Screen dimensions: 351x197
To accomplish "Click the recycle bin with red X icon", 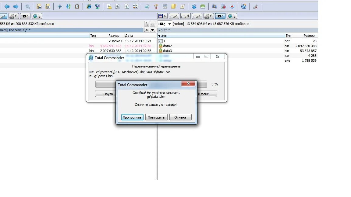I will [x=223, y=6].
